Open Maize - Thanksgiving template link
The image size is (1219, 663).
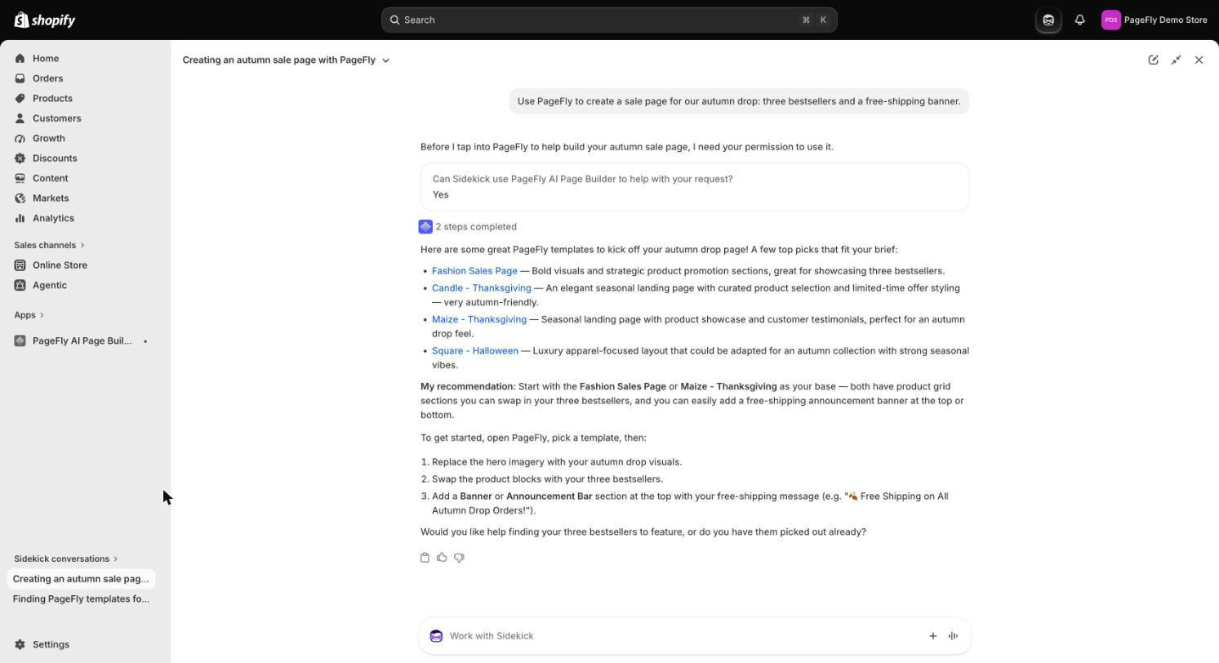(479, 319)
